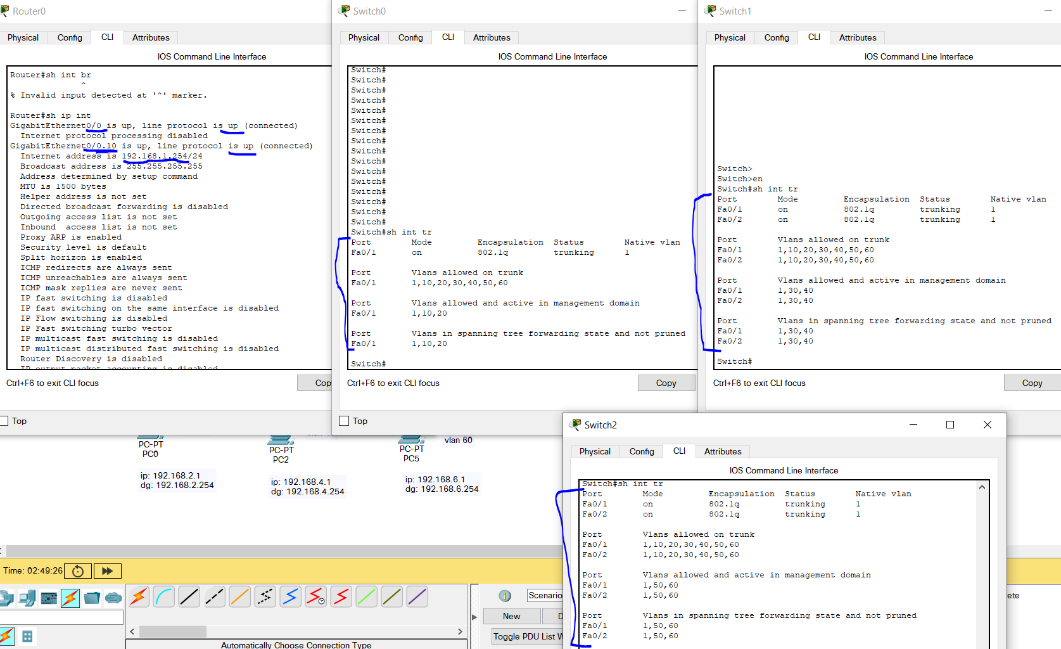The width and height of the screenshot is (1061, 649).
Task: Click the New scenario button
Action: point(512,616)
